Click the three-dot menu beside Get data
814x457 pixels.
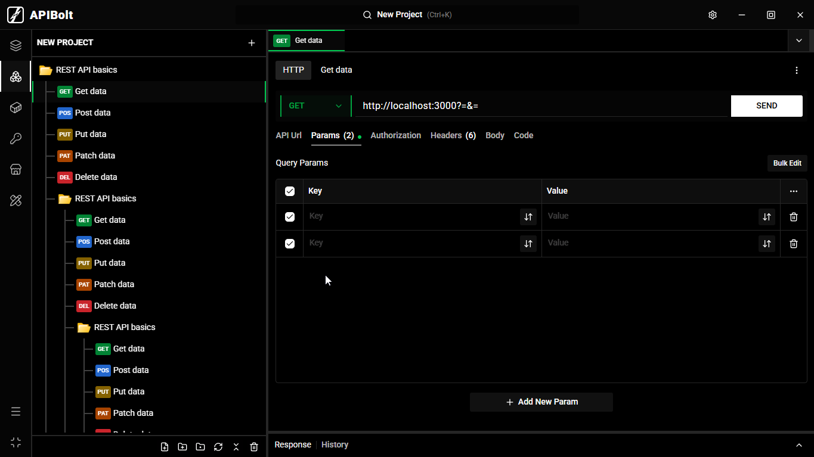click(796, 70)
